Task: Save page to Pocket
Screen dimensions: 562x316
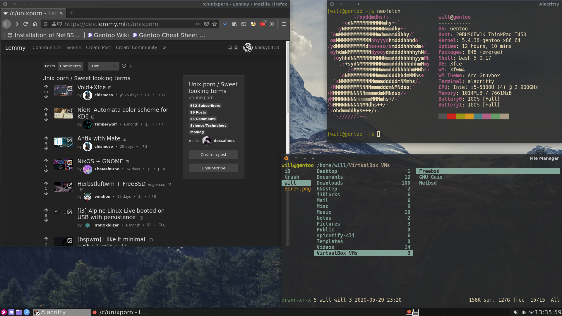Action: click(x=206, y=24)
